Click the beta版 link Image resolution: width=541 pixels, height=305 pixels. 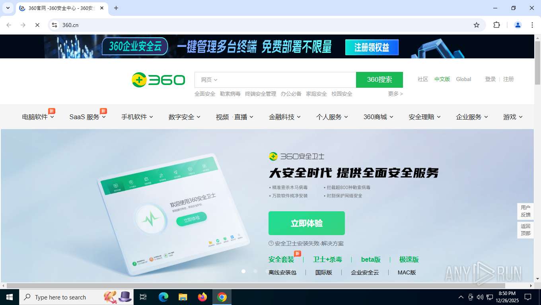371,259
